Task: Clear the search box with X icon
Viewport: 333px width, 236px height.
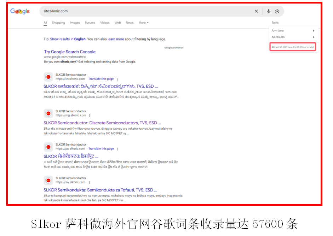Action: pyautogui.click(x=256, y=11)
